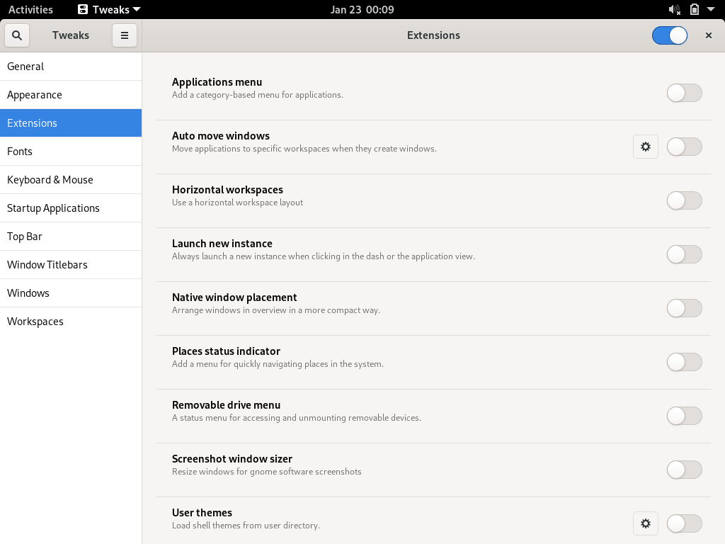This screenshot has height=544, width=725.
Task: Enable Places status indicator extension
Action: point(684,362)
